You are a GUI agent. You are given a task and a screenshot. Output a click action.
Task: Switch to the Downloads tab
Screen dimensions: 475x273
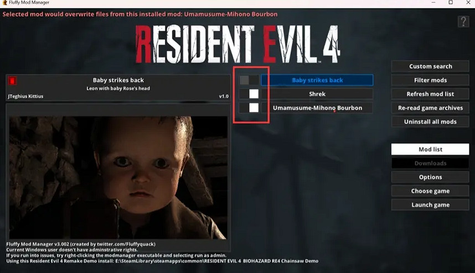point(430,163)
